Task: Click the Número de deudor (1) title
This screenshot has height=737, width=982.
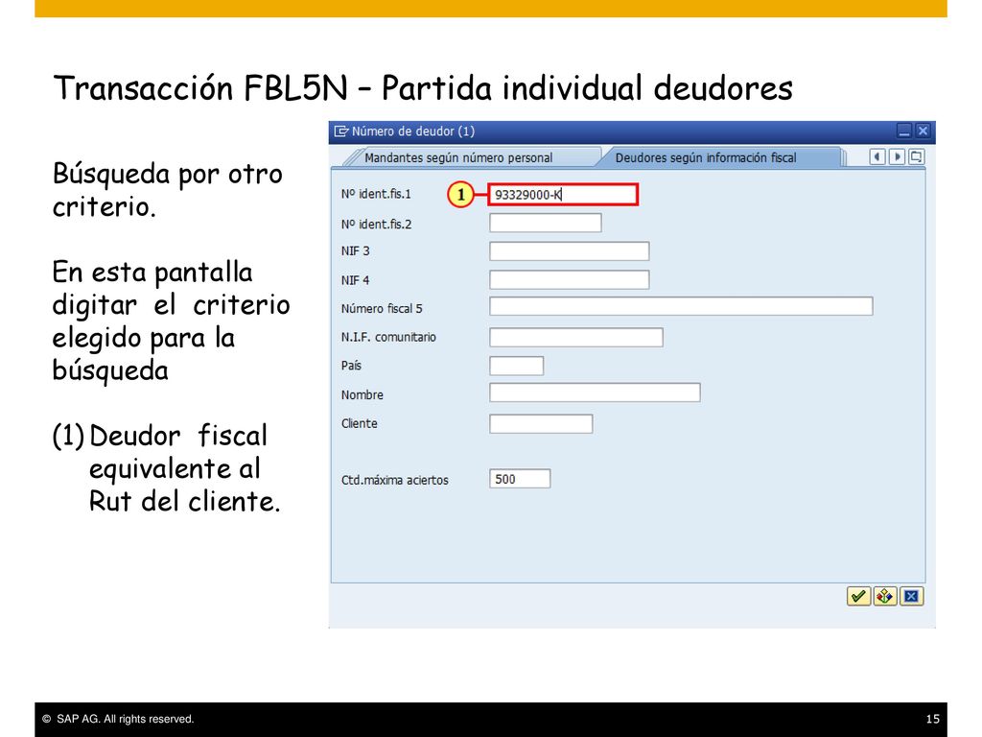Action: (x=413, y=131)
